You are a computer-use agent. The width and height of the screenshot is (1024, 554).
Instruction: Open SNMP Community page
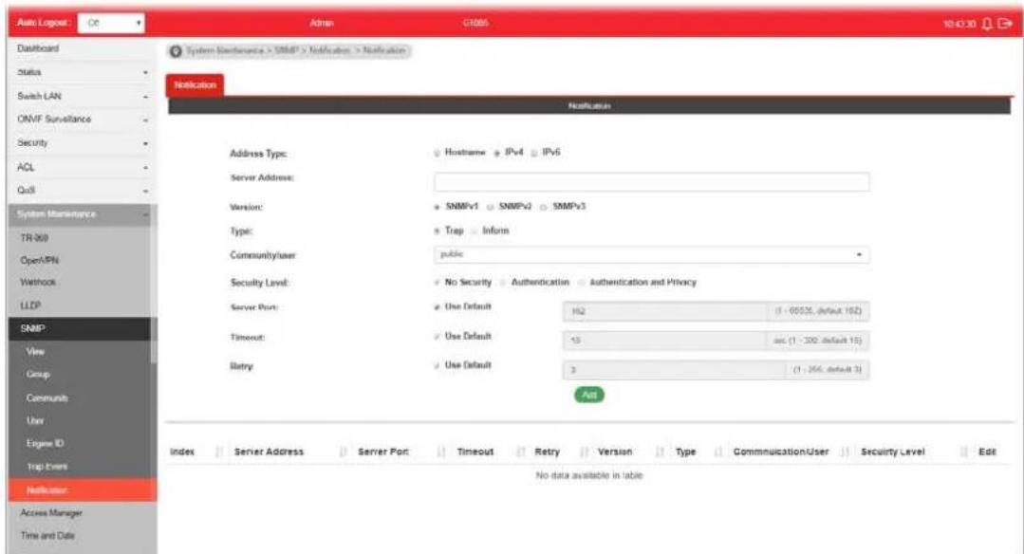[x=47, y=398]
